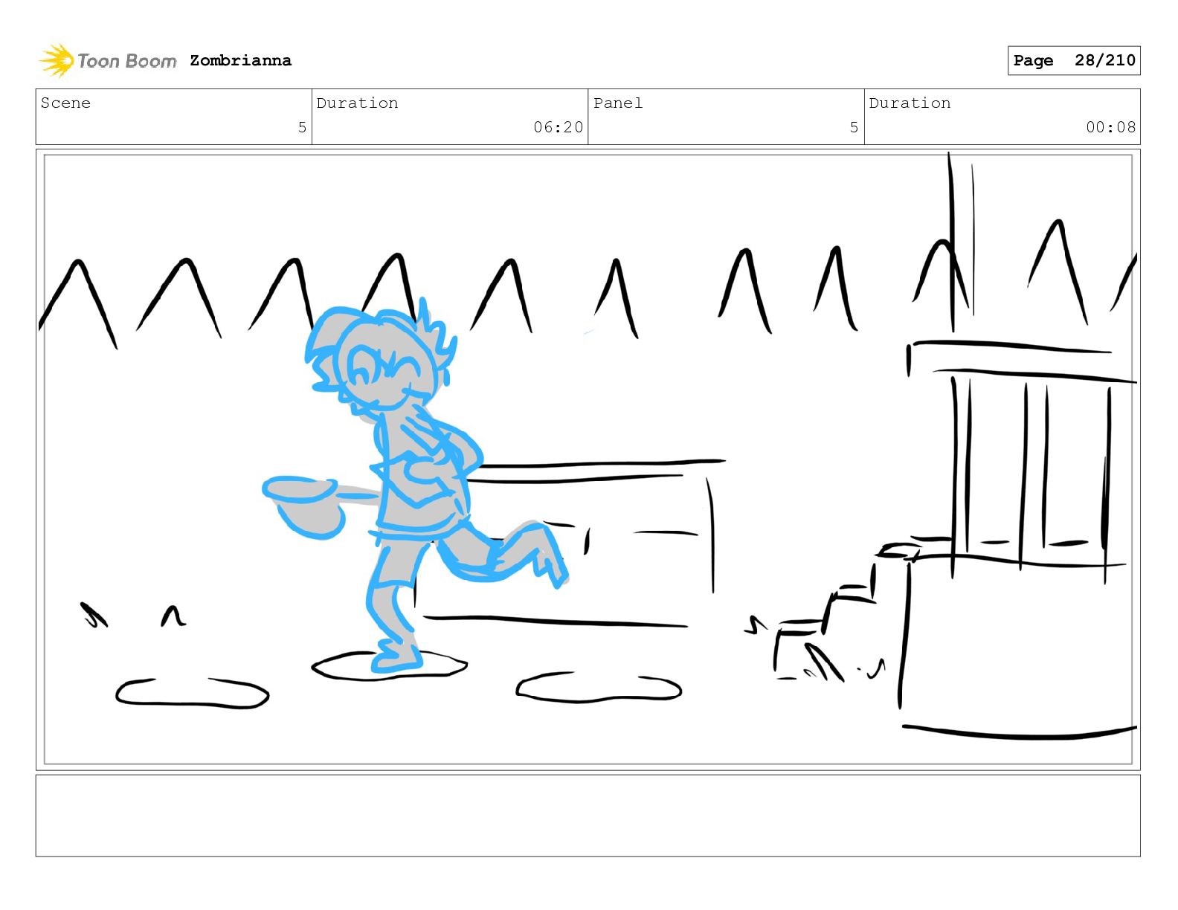The height and width of the screenshot is (910, 1178).
Task: Click the 'Toon Boom' wordmark text
Action: [127, 61]
